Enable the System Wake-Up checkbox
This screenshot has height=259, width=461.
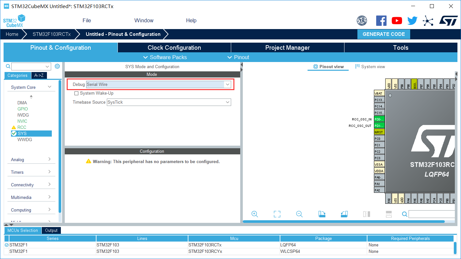click(76, 93)
